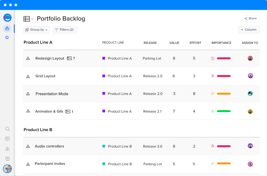Click the hierarchy icon beside Grid Layout
Screen dimensions: 267x176
click(x=28, y=76)
